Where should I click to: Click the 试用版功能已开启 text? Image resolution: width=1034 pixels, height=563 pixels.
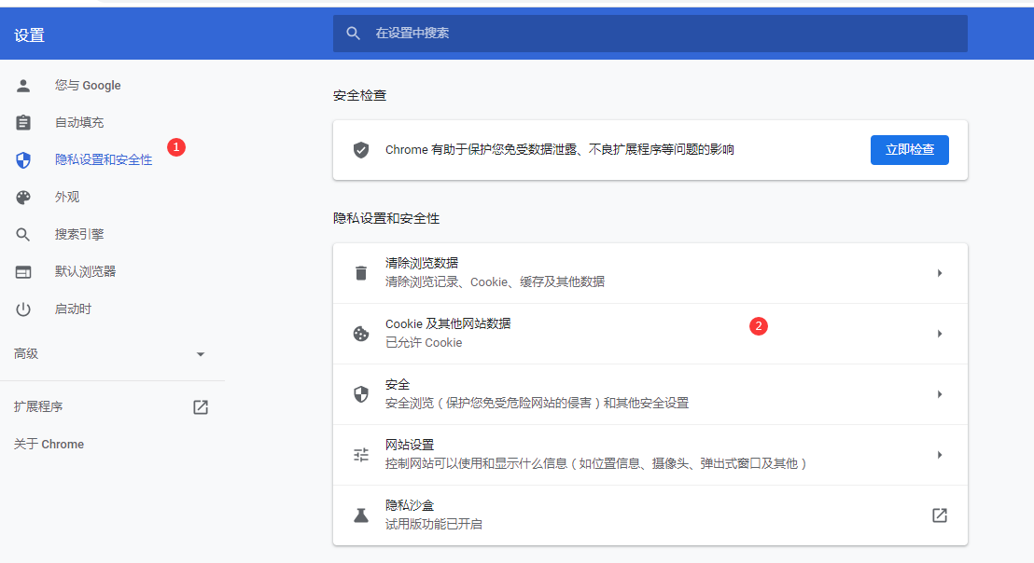[433, 525]
